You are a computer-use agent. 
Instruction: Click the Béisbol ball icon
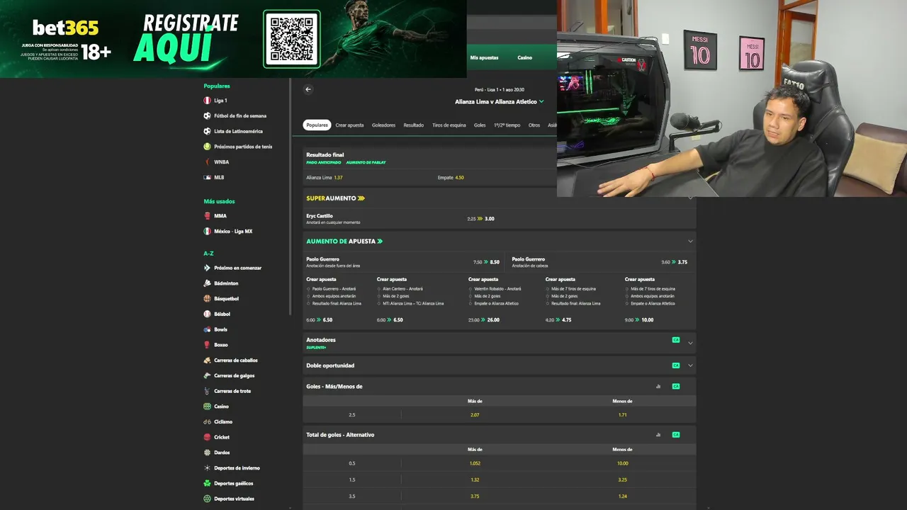coord(207,314)
